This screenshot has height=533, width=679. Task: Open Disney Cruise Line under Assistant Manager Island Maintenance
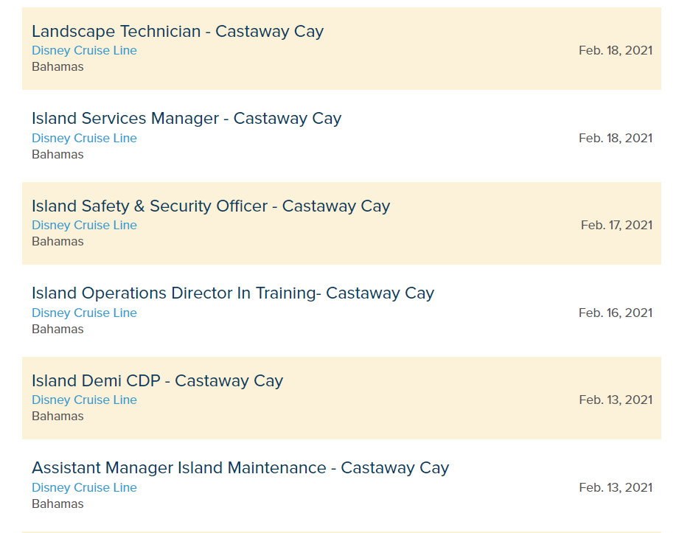pos(84,488)
